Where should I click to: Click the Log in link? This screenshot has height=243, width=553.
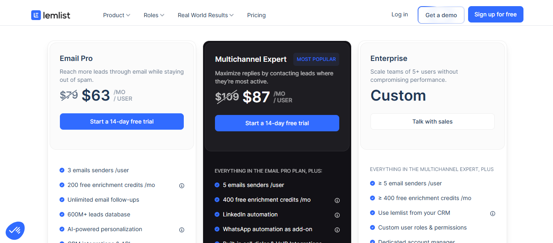(399, 14)
